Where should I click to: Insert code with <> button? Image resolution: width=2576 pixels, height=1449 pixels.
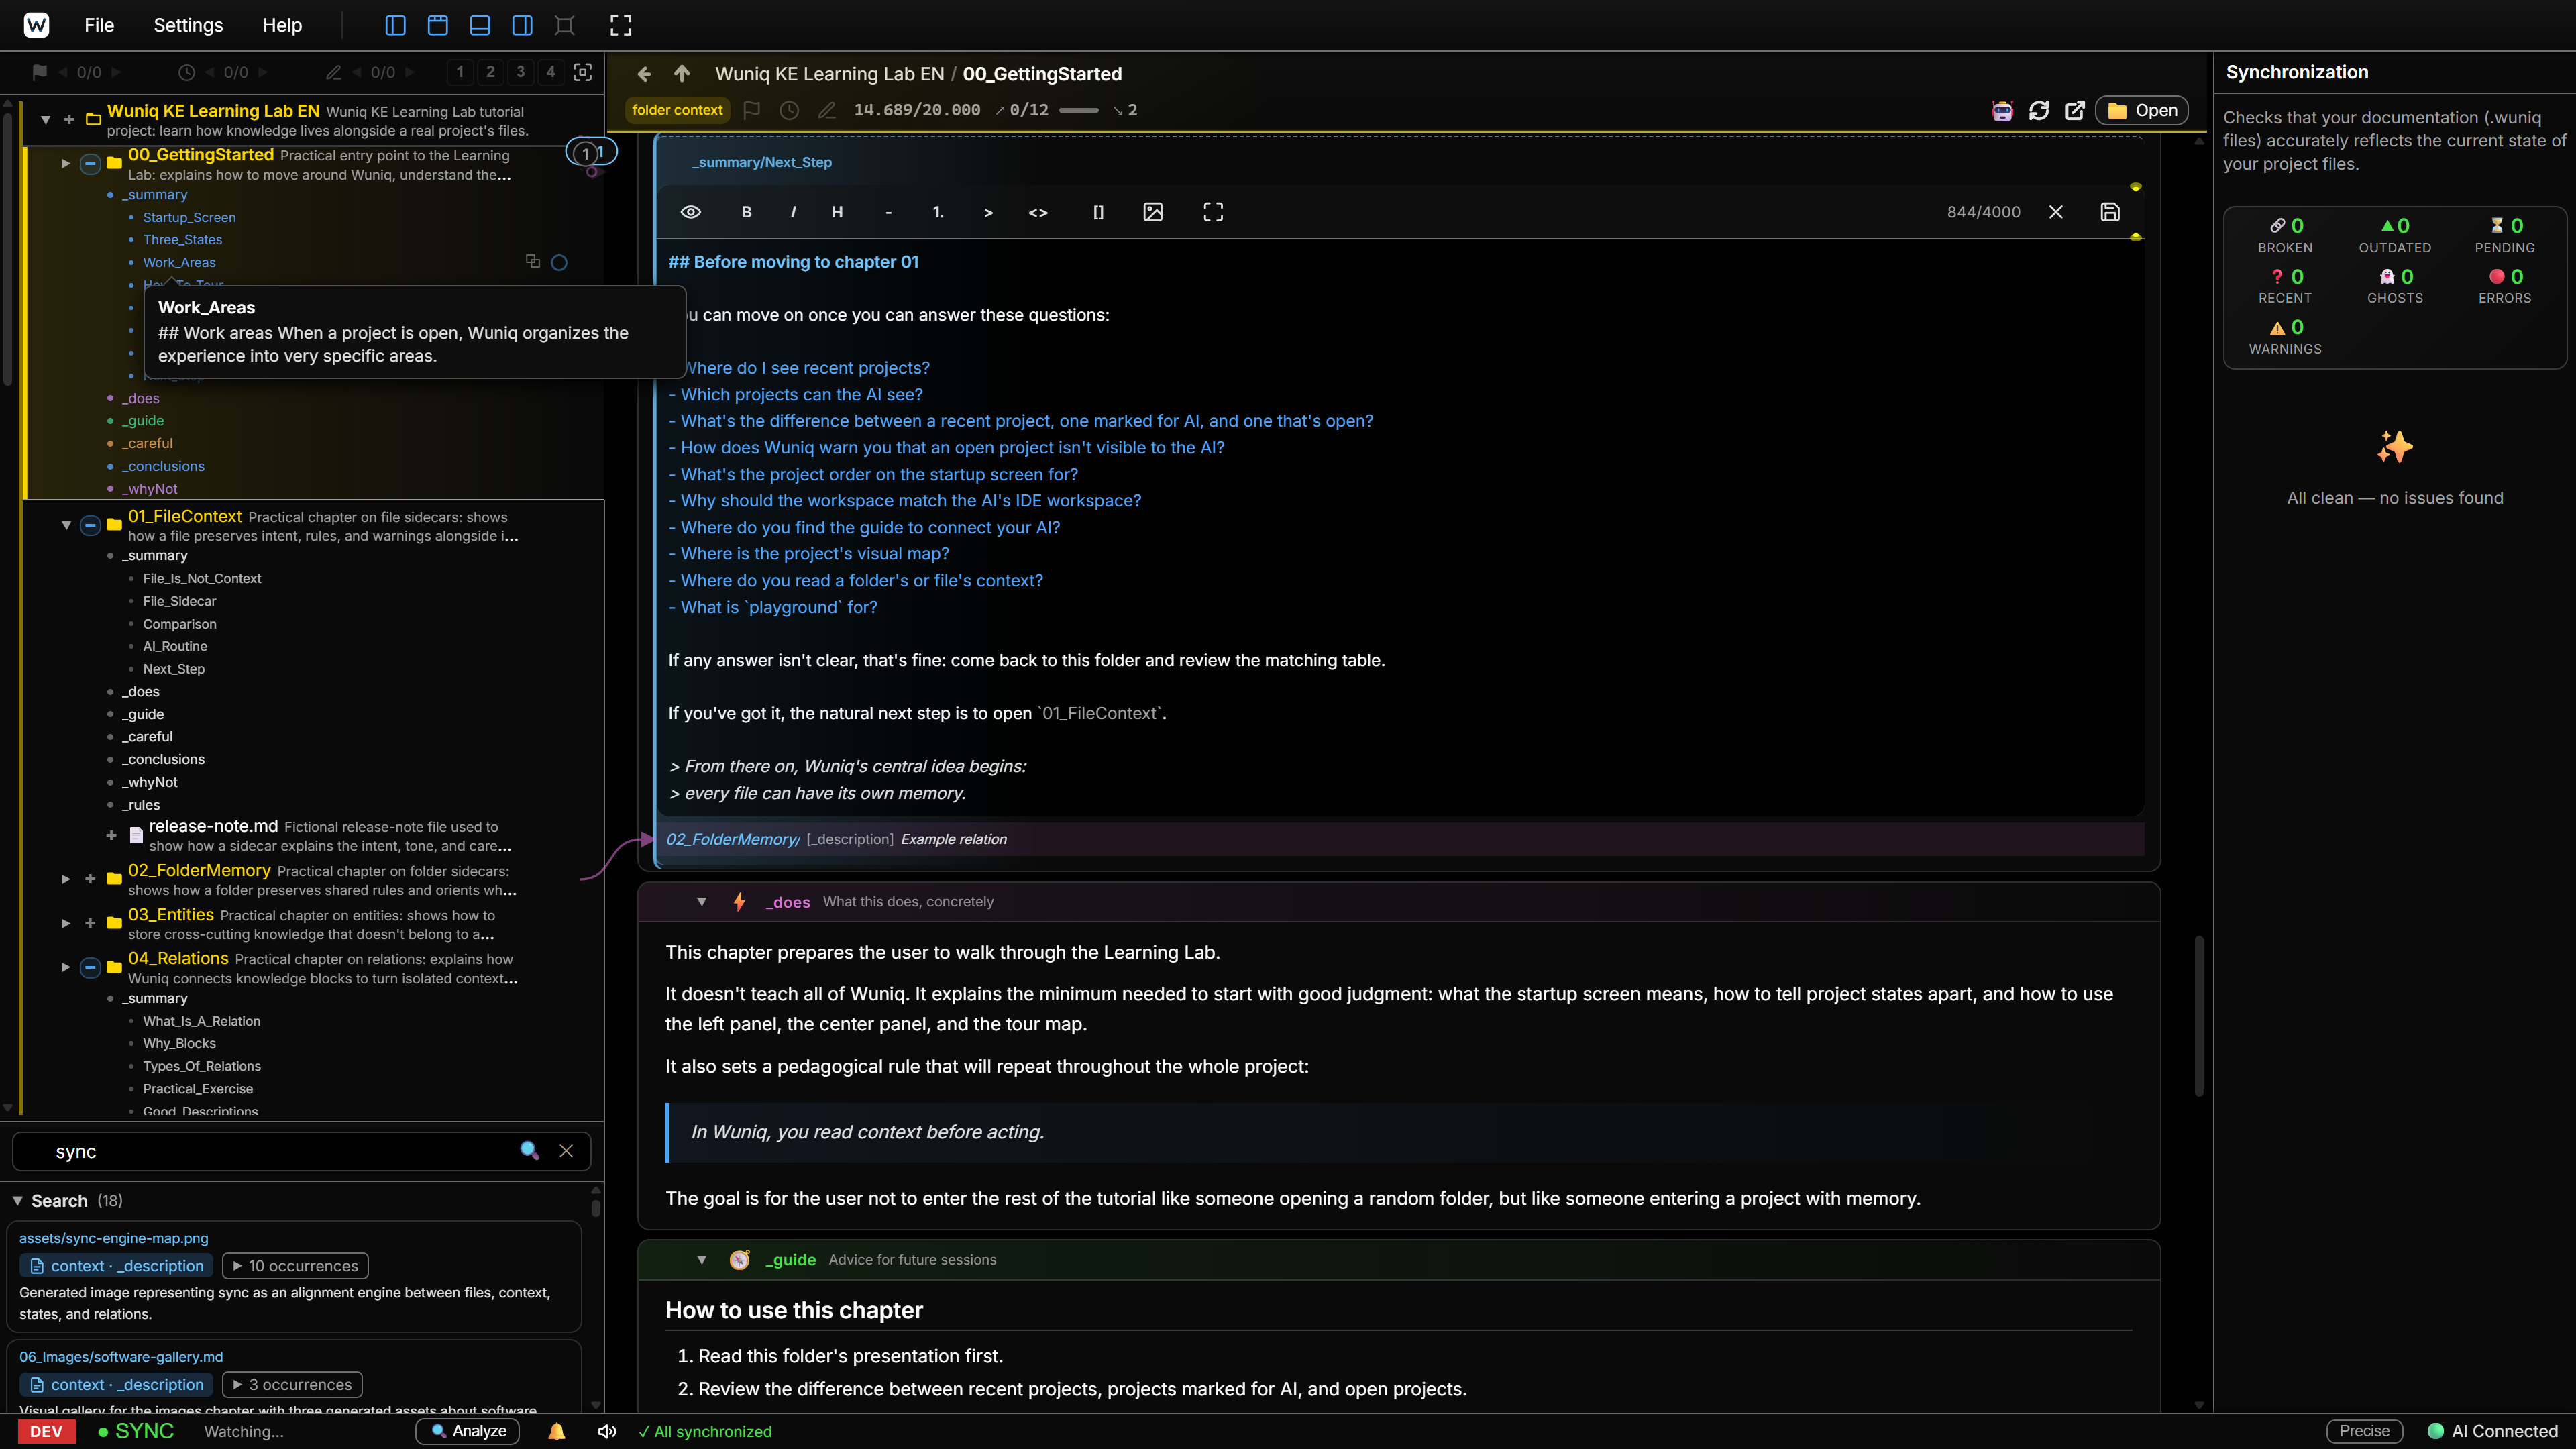[x=1038, y=212]
